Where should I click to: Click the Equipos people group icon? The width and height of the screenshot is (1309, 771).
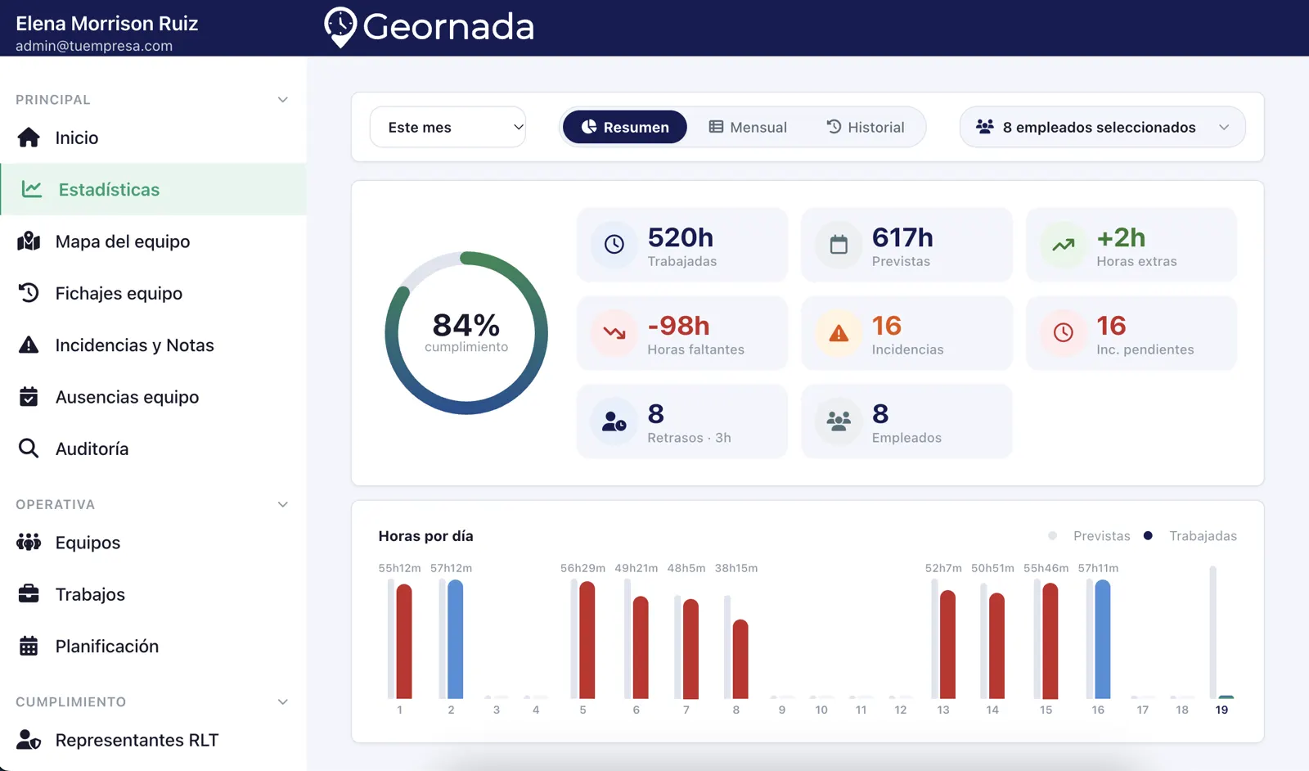(x=29, y=542)
